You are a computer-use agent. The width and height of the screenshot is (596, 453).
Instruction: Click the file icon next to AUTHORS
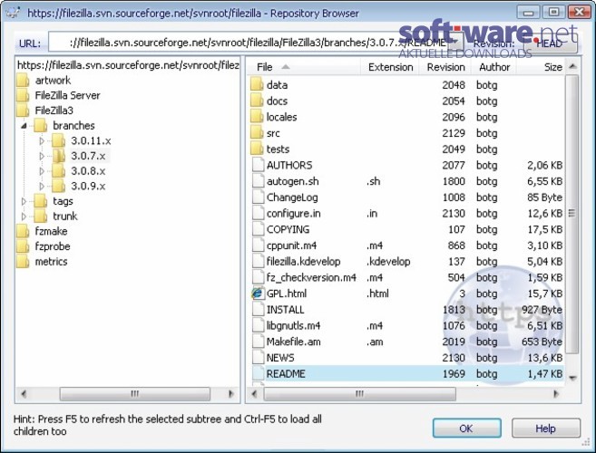tap(259, 165)
